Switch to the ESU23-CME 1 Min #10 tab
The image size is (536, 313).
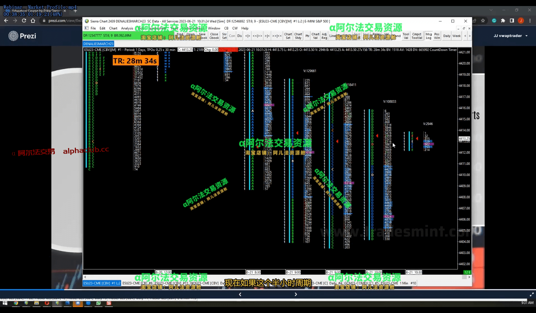point(398,283)
